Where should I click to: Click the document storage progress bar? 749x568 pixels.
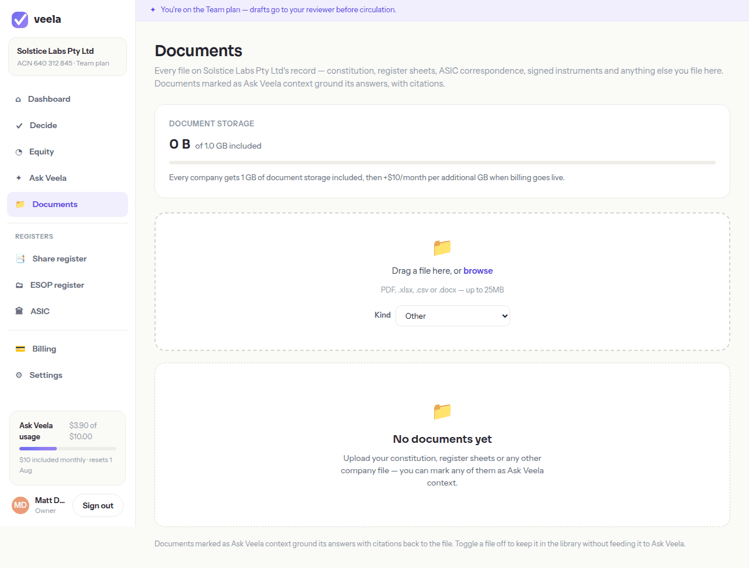coord(442,162)
